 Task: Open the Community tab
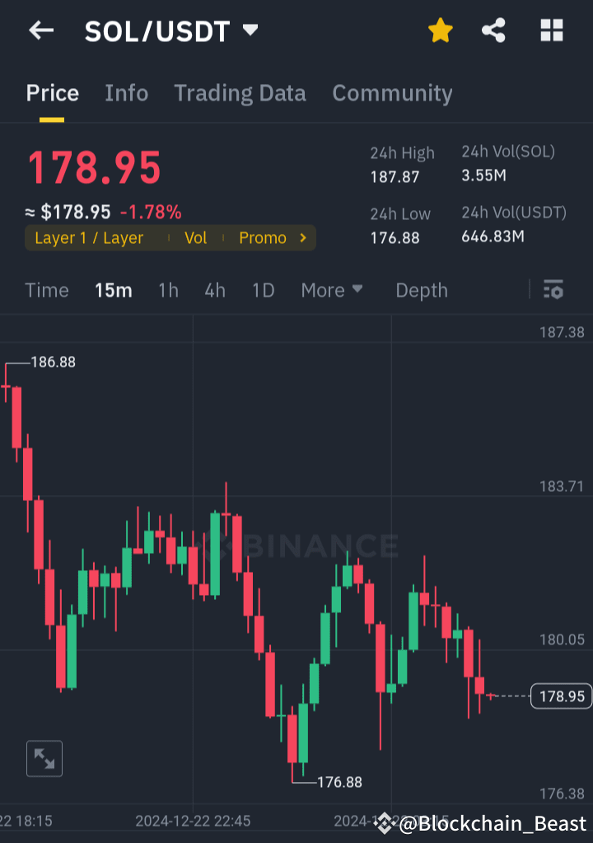click(392, 93)
